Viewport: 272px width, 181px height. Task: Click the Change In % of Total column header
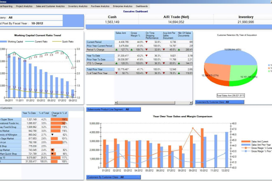click(x=59, y=114)
